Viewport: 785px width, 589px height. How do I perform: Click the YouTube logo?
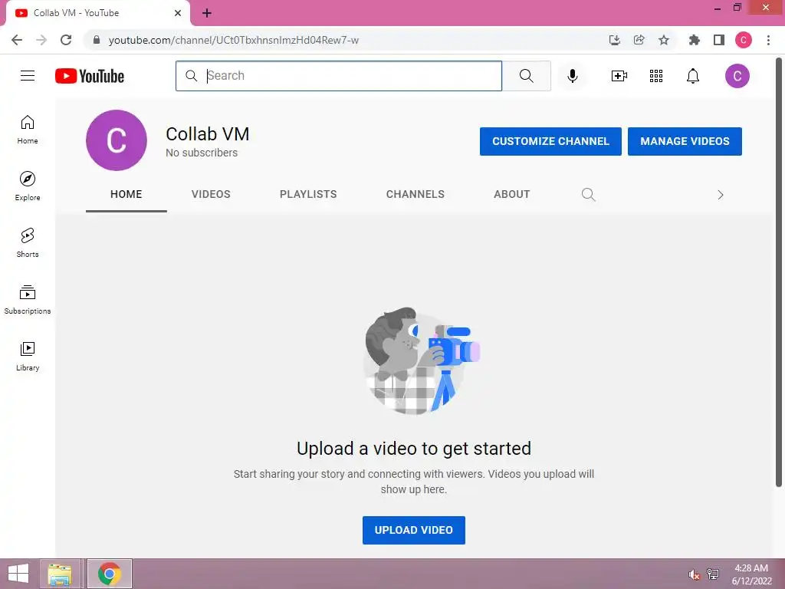tap(90, 76)
